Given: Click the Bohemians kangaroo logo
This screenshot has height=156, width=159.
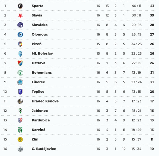Looking at the screenshot, I should point(20,73).
